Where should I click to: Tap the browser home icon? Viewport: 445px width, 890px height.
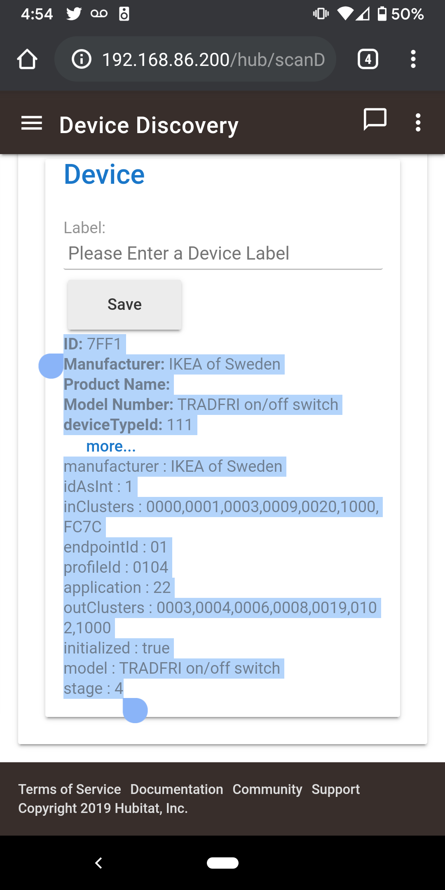(27, 59)
